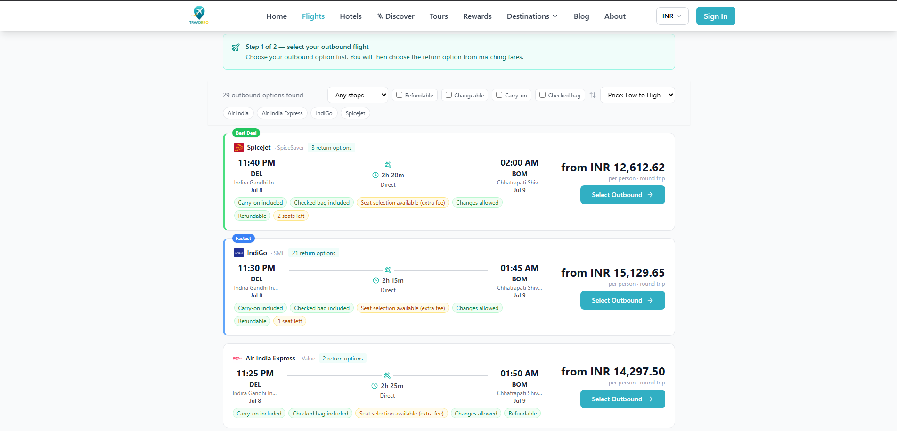
Task: Click the sparkle icon next to Discover
Action: pyautogui.click(x=380, y=16)
